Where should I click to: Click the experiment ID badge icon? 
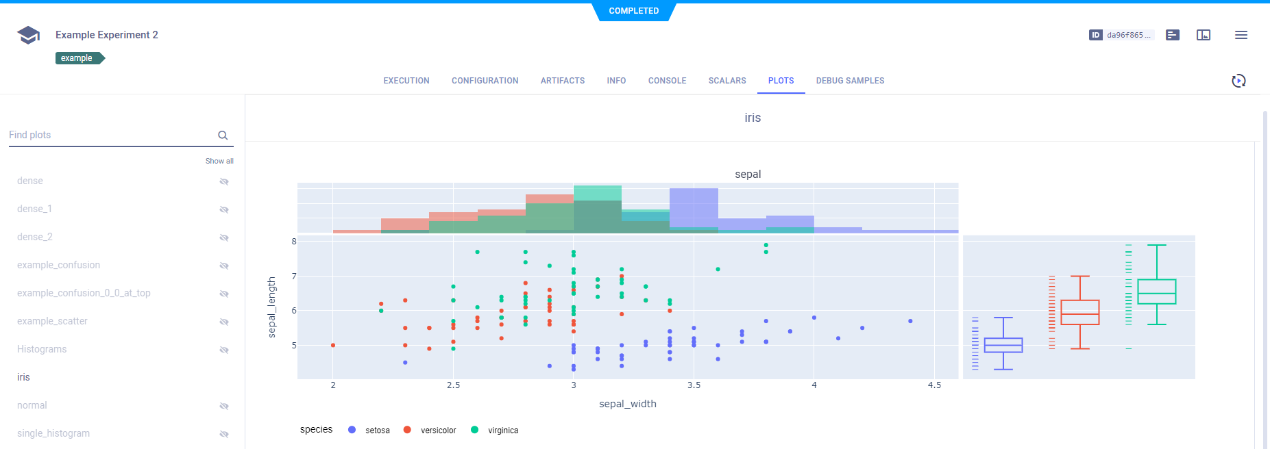(x=1095, y=35)
